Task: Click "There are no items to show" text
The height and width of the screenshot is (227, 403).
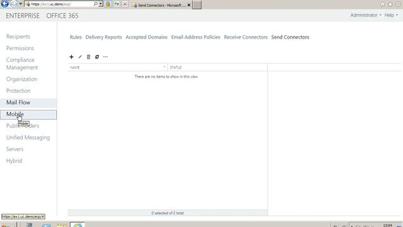Action: pos(166,77)
